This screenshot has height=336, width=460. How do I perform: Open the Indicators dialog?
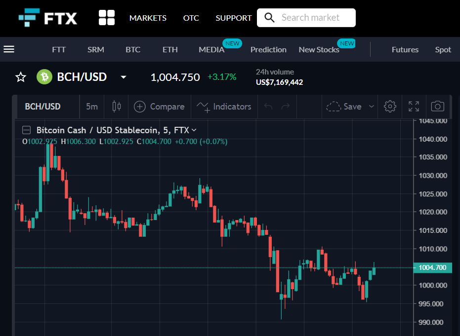(224, 107)
